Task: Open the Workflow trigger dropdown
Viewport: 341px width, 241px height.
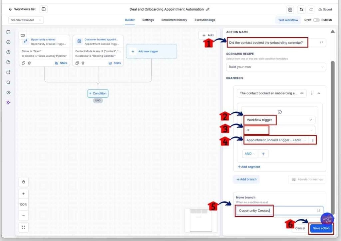Action: [279, 120]
